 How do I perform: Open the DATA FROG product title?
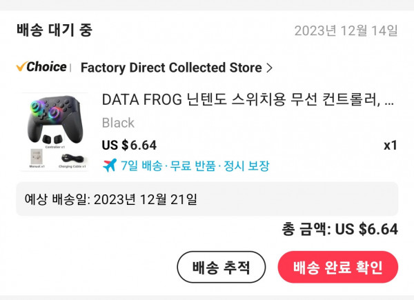pyautogui.click(x=248, y=100)
